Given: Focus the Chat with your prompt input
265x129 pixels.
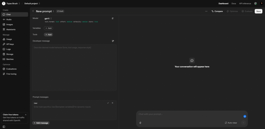Looking at the screenshot, I should [x=189, y=114].
